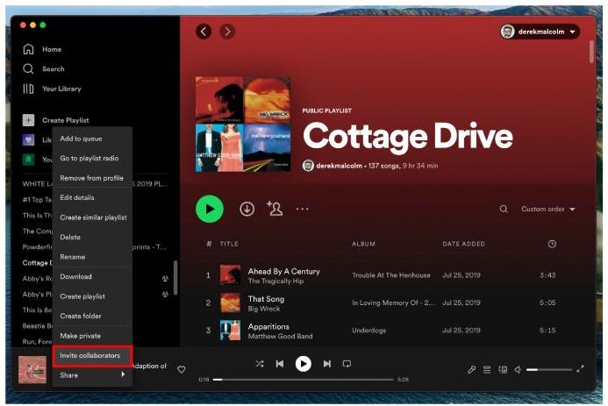Image resolution: width=608 pixels, height=406 pixels.
Task: Click the now playing album thumbnail
Action: pyautogui.click(x=32, y=369)
